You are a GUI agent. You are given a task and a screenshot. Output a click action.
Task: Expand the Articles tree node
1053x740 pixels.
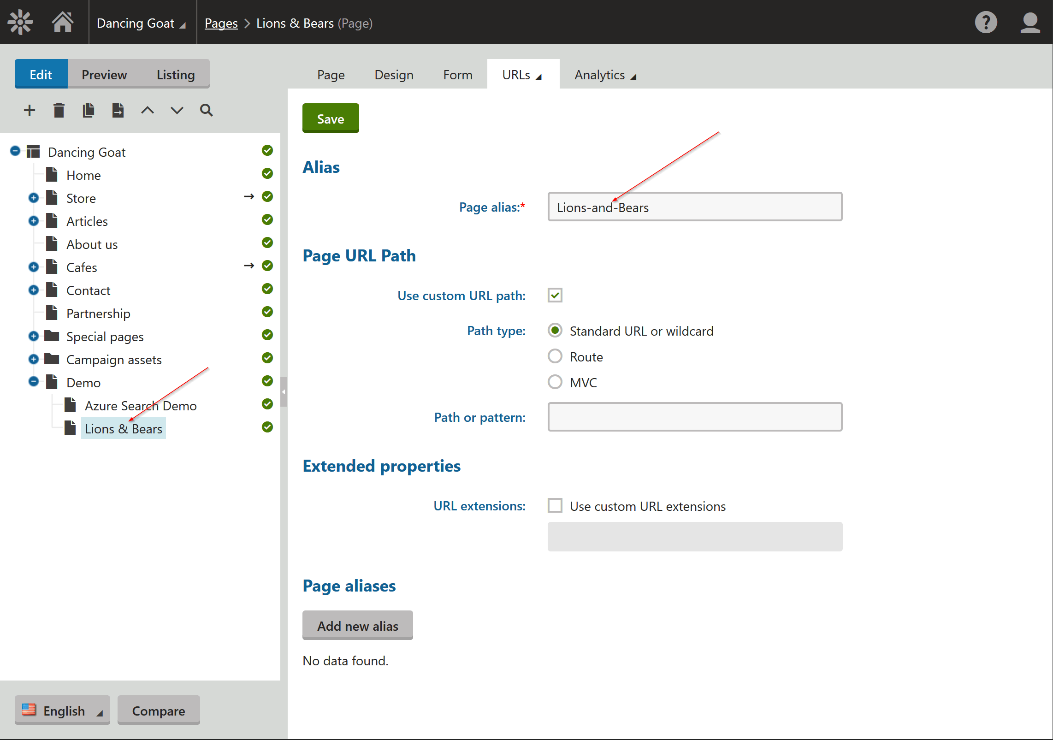[33, 221]
